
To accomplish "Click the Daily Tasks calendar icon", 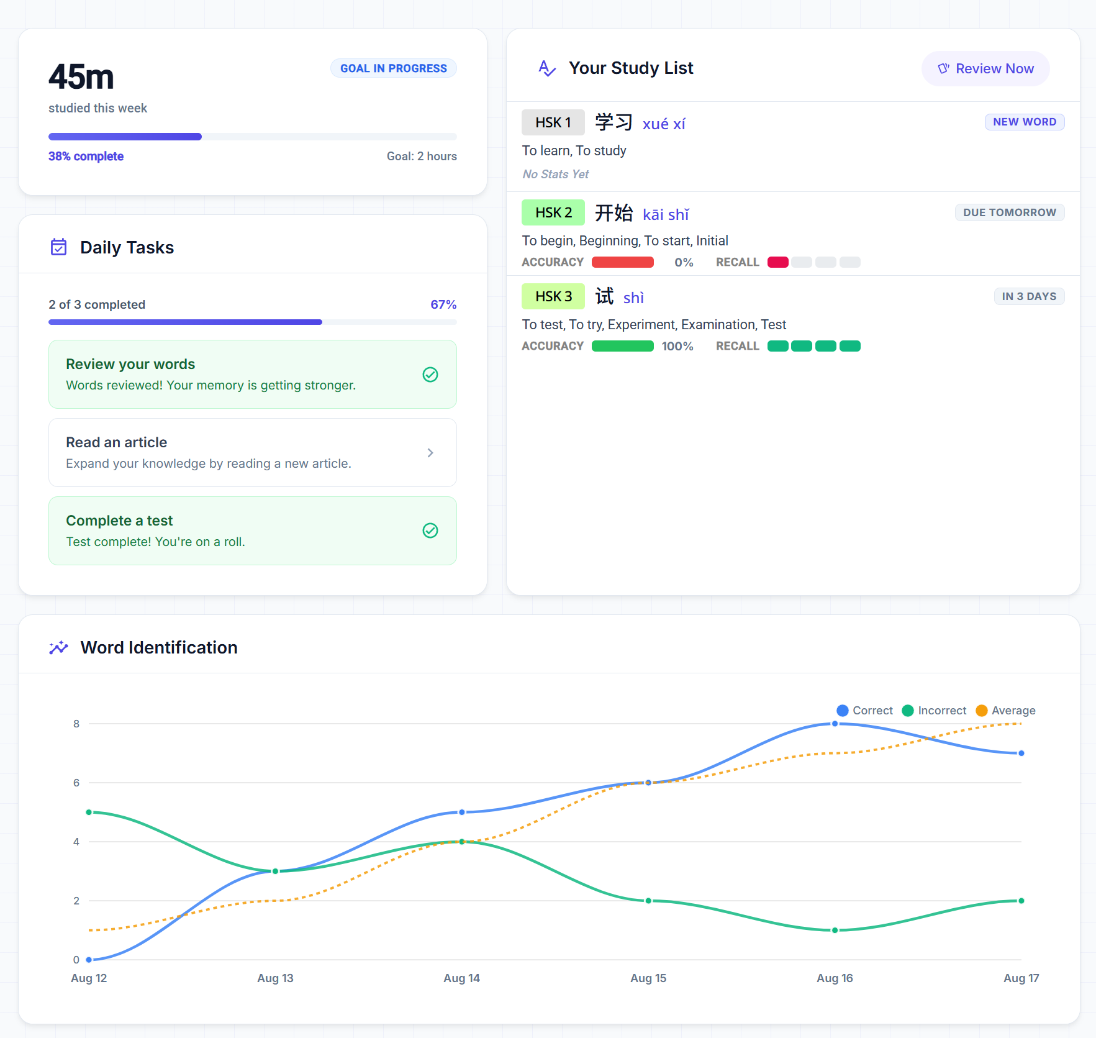I will point(58,247).
